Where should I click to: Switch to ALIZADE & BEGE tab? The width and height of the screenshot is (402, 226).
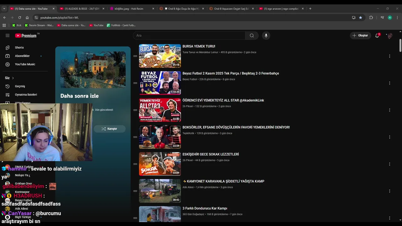[x=82, y=9]
